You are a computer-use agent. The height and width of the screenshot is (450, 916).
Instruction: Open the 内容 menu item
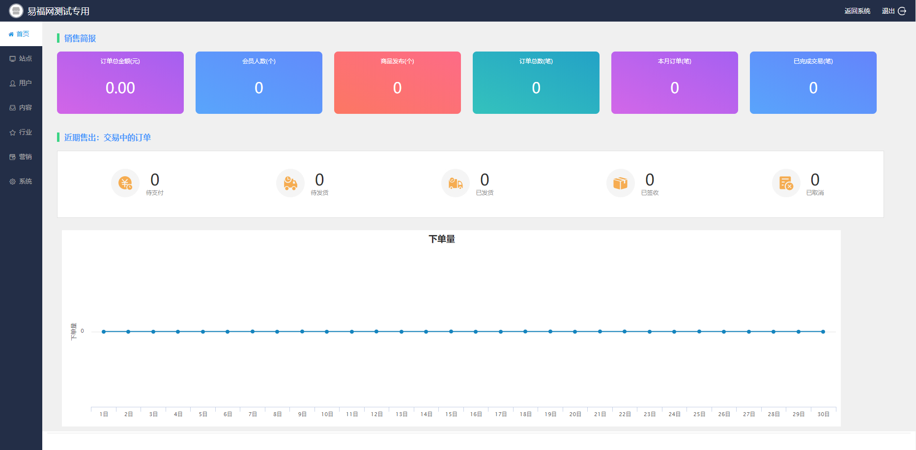pos(21,107)
